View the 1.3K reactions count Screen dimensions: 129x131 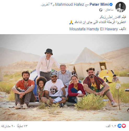click(x=111, y=126)
